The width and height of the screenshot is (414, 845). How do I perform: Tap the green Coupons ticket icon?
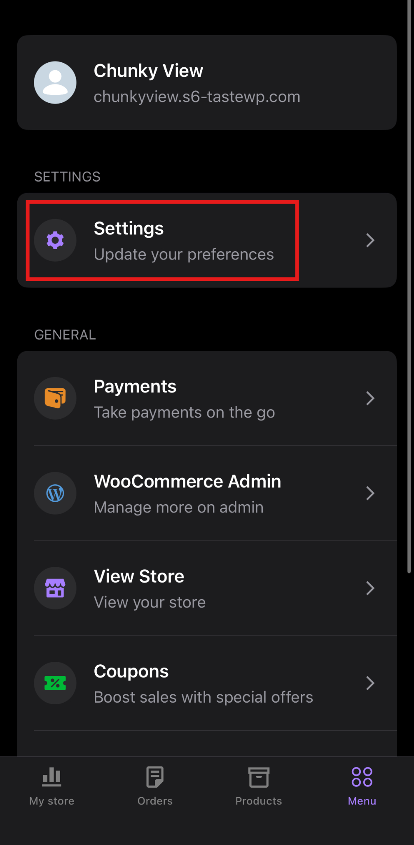coord(55,683)
